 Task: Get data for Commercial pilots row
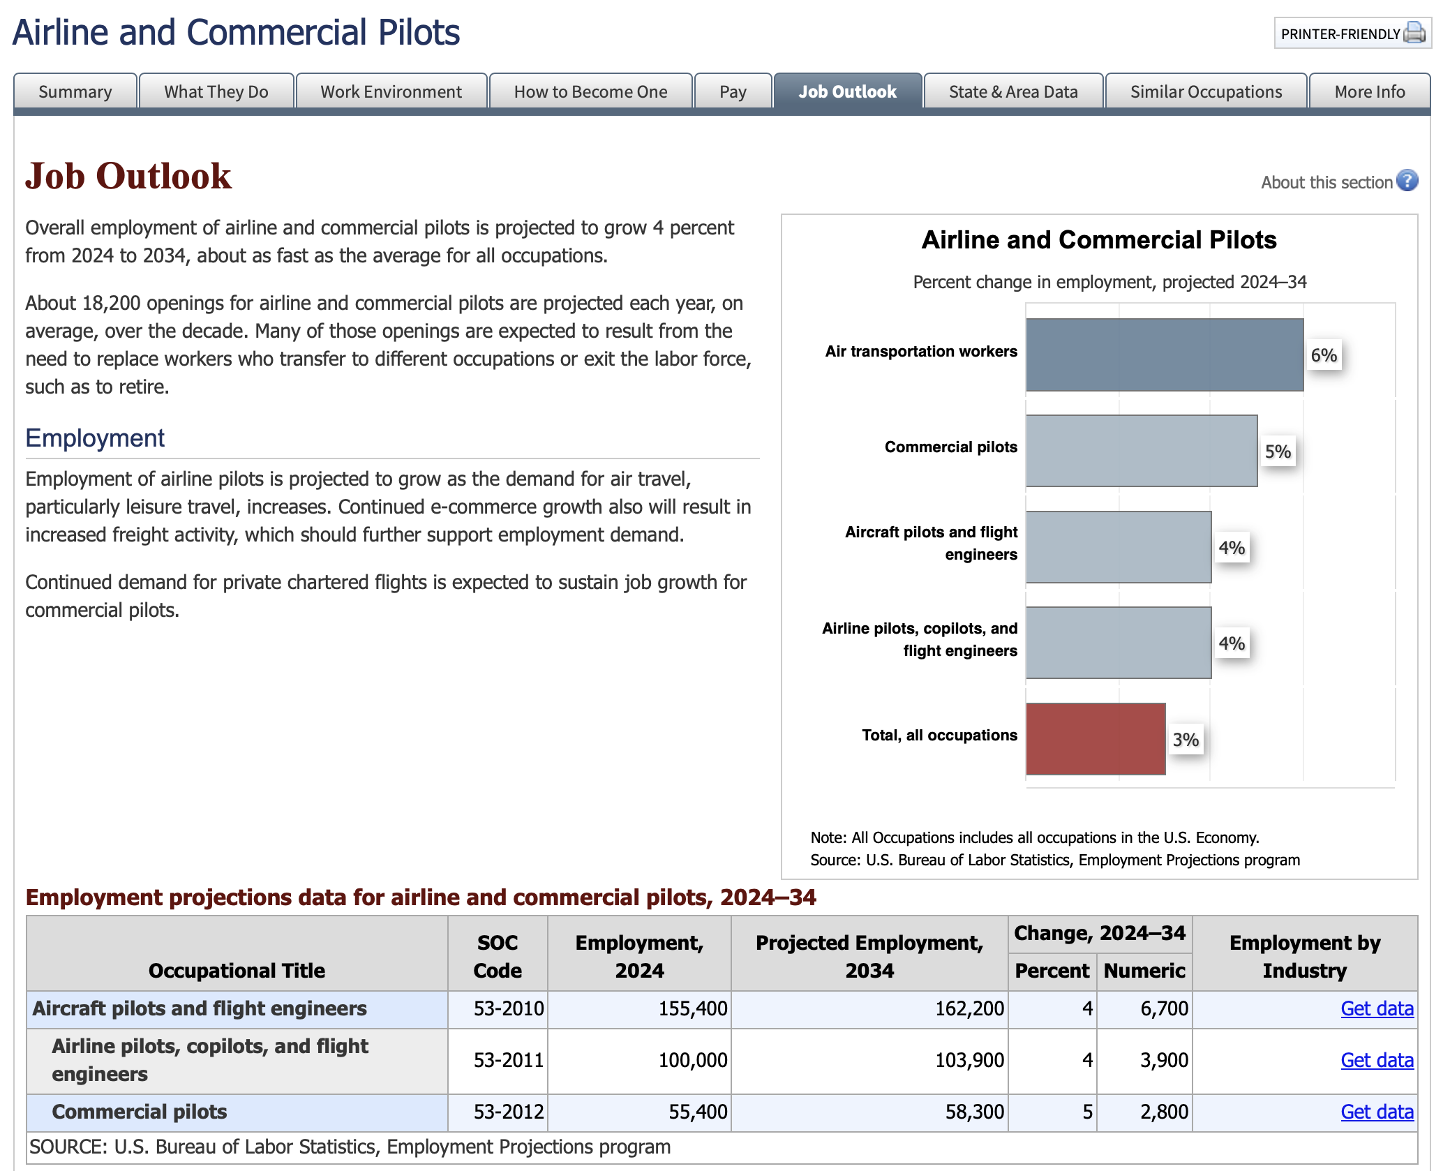1377,1112
